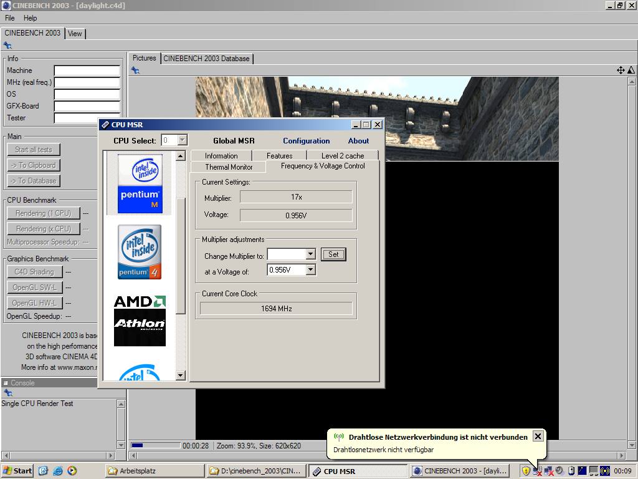Click the pin icon under Console header
Viewport: 638px width, 479px height.
[7, 393]
